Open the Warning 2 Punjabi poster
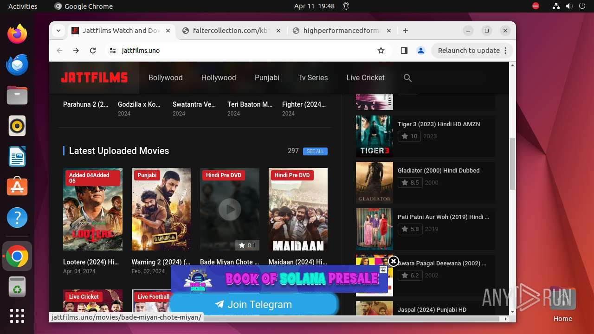This screenshot has height=334, width=594. (161, 209)
